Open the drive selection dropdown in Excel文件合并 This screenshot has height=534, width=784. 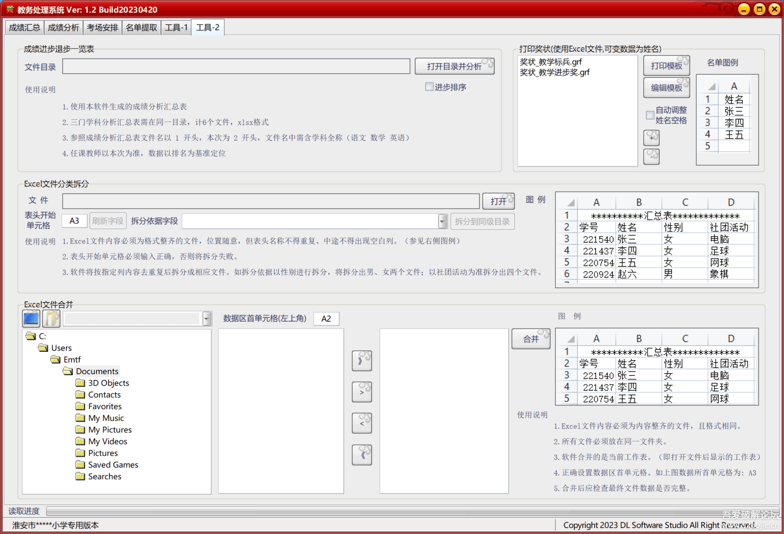(207, 318)
